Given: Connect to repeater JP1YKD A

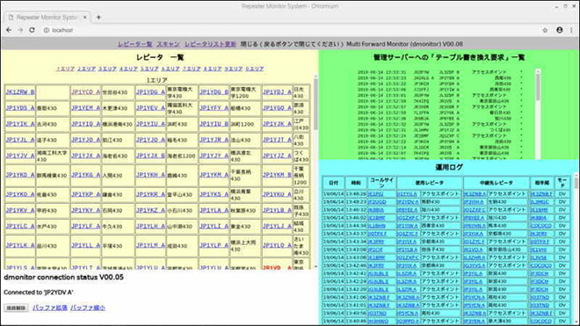Looking at the screenshot, I should [x=20, y=175].
